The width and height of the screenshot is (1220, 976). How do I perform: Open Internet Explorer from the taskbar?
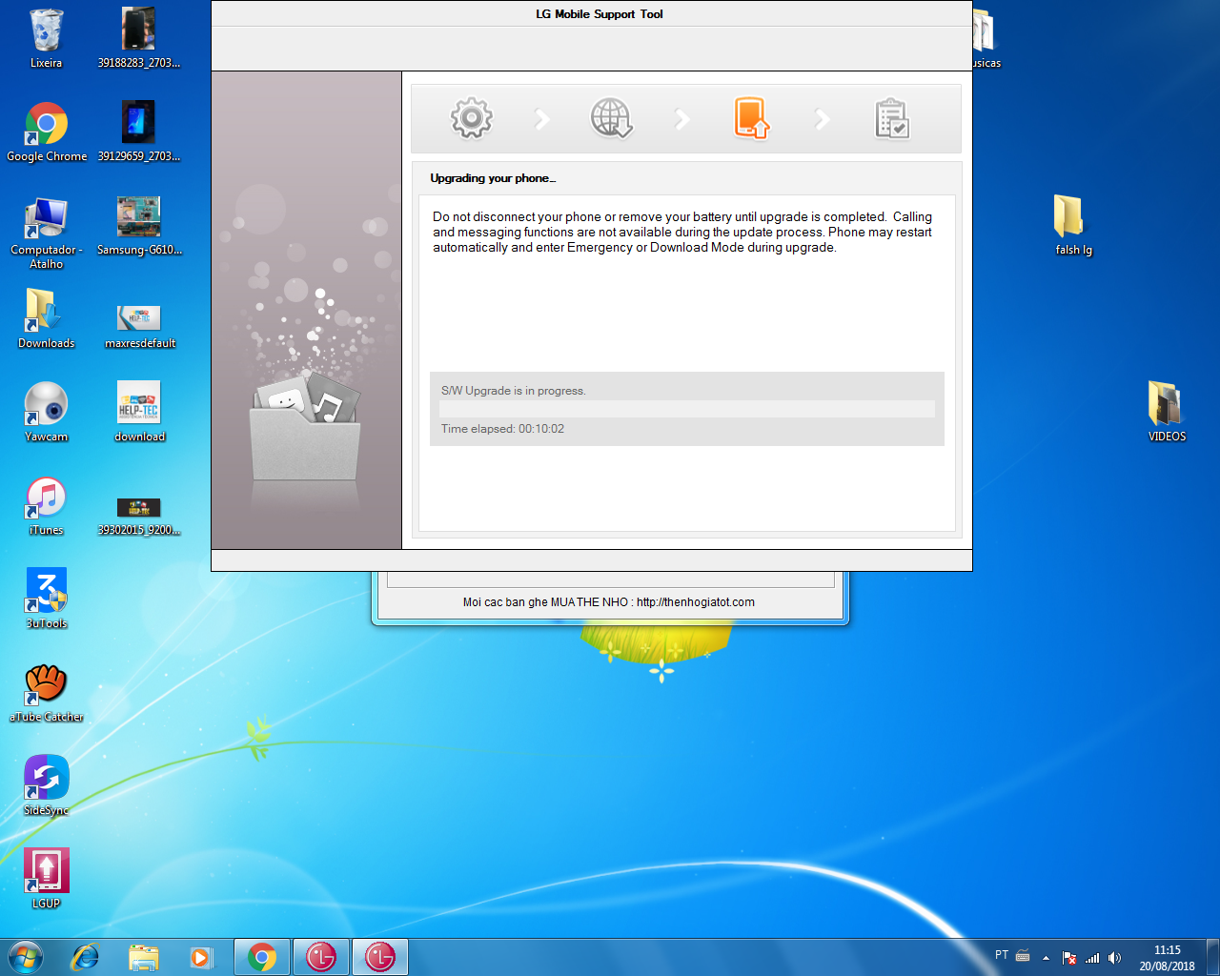(86, 957)
